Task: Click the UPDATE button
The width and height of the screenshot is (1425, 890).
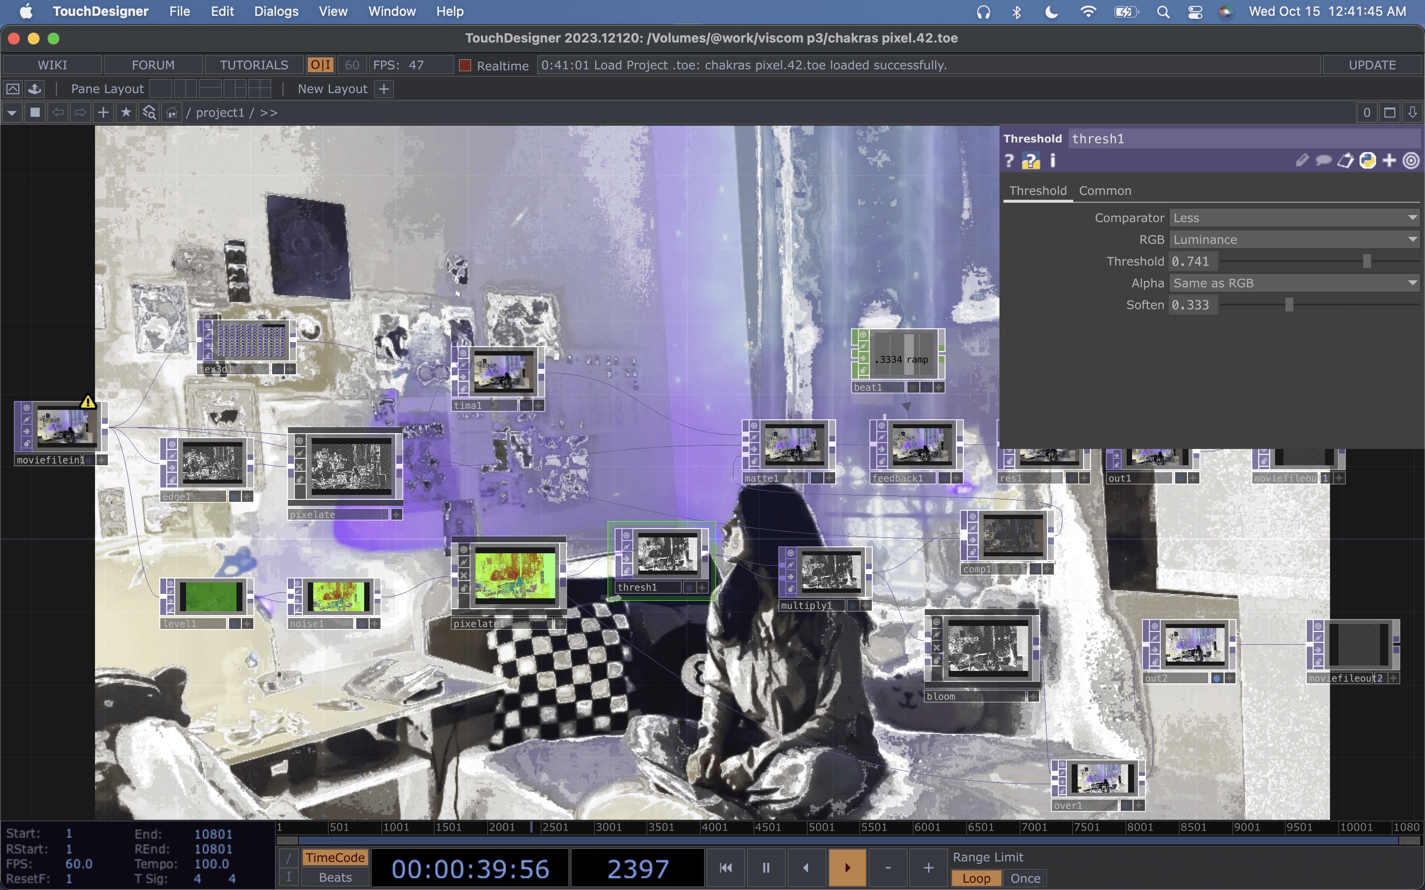Action: [1372, 65]
